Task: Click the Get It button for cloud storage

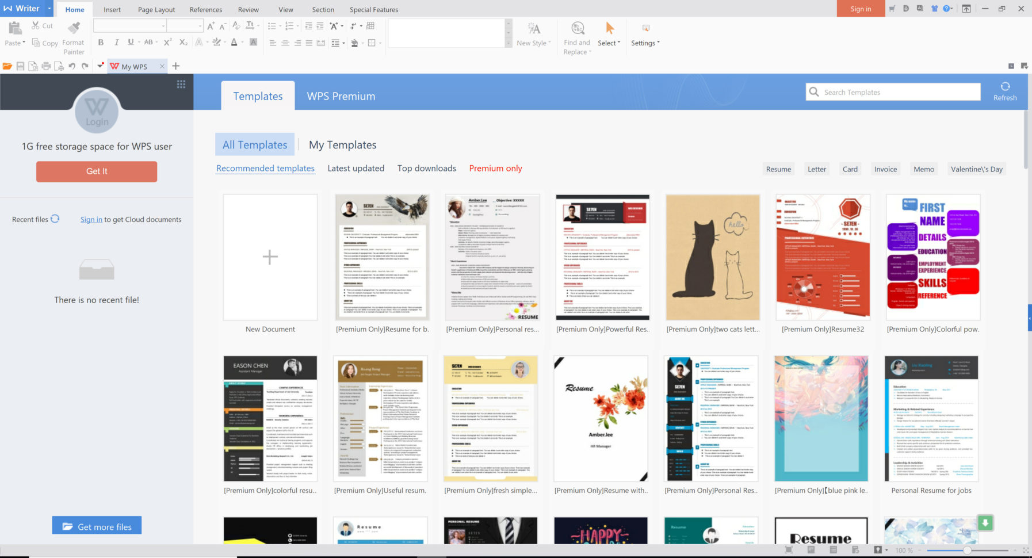Action: coord(96,171)
